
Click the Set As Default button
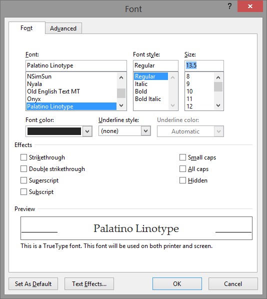[x=33, y=283]
